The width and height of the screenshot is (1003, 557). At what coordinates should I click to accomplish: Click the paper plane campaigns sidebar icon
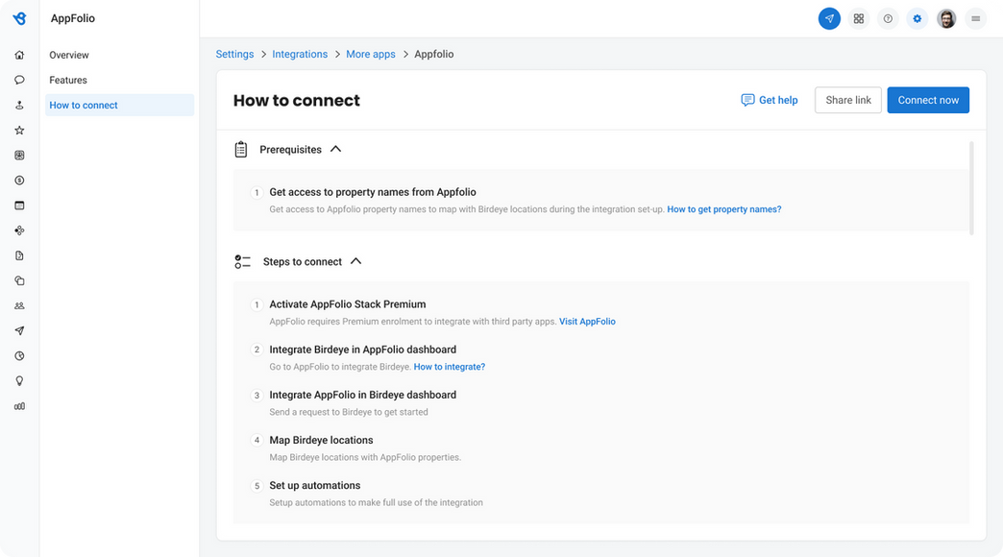point(19,330)
